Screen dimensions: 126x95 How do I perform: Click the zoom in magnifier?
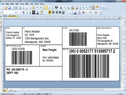(x=83, y=8)
